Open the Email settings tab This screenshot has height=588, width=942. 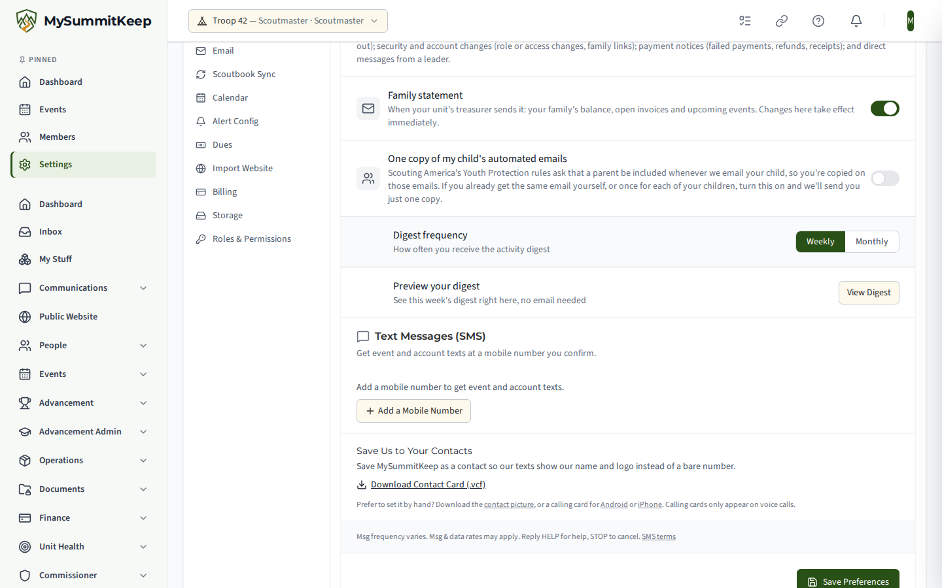[x=256, y=51]
